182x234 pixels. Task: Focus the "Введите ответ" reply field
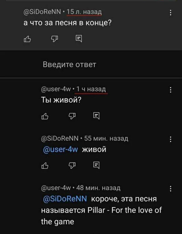69,65
